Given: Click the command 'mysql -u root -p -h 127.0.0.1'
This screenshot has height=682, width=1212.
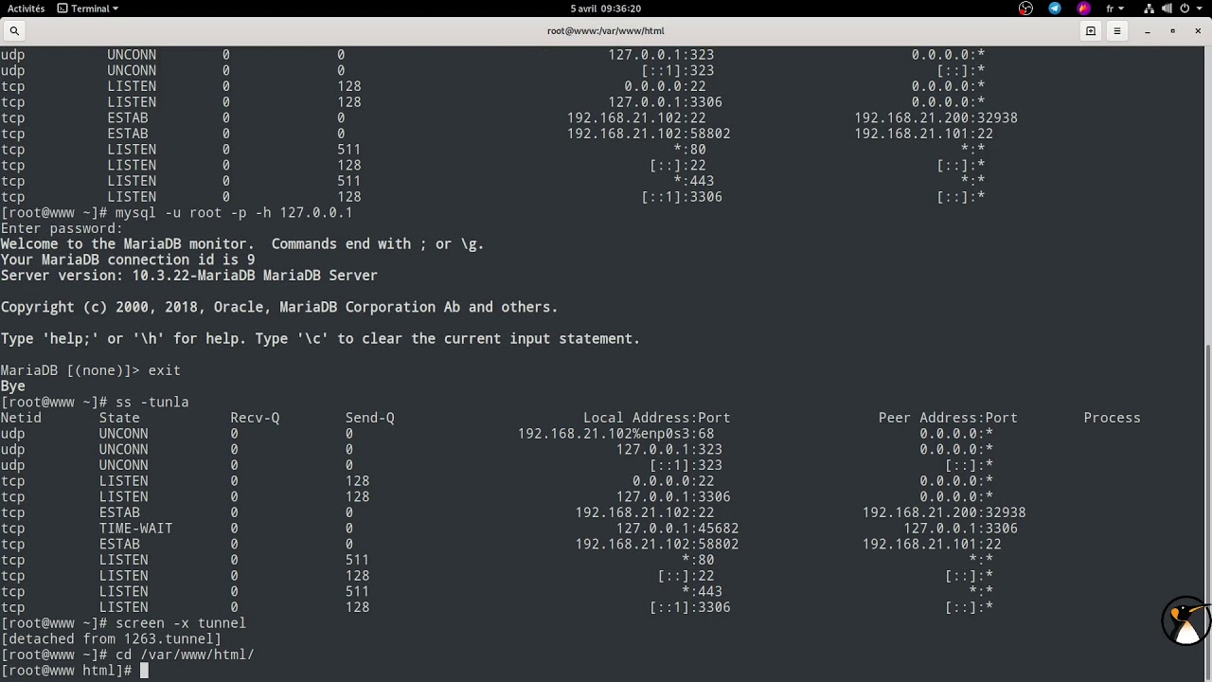Looking at the screenshot, I should pos(234,212).
